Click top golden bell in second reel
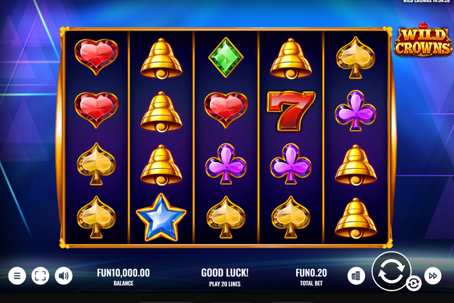Screen dimensions: 454x303 tap(161, 59)
